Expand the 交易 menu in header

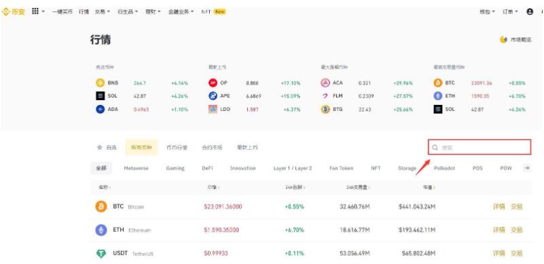coord(103,12)
